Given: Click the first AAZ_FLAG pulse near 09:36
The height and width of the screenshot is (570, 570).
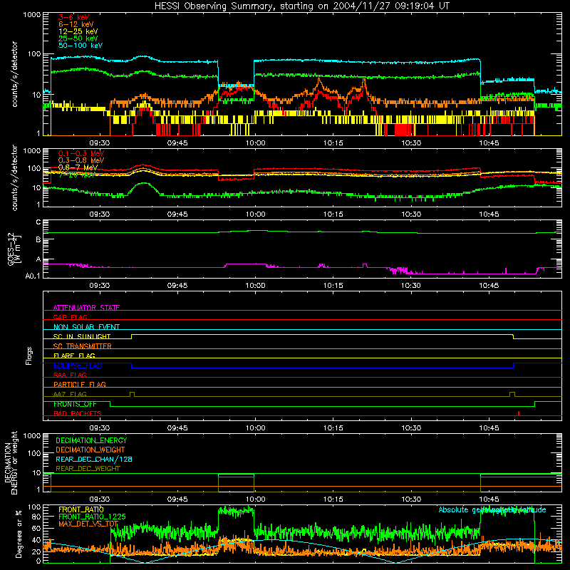Looking at the screenshot, I should pos(132,395).
